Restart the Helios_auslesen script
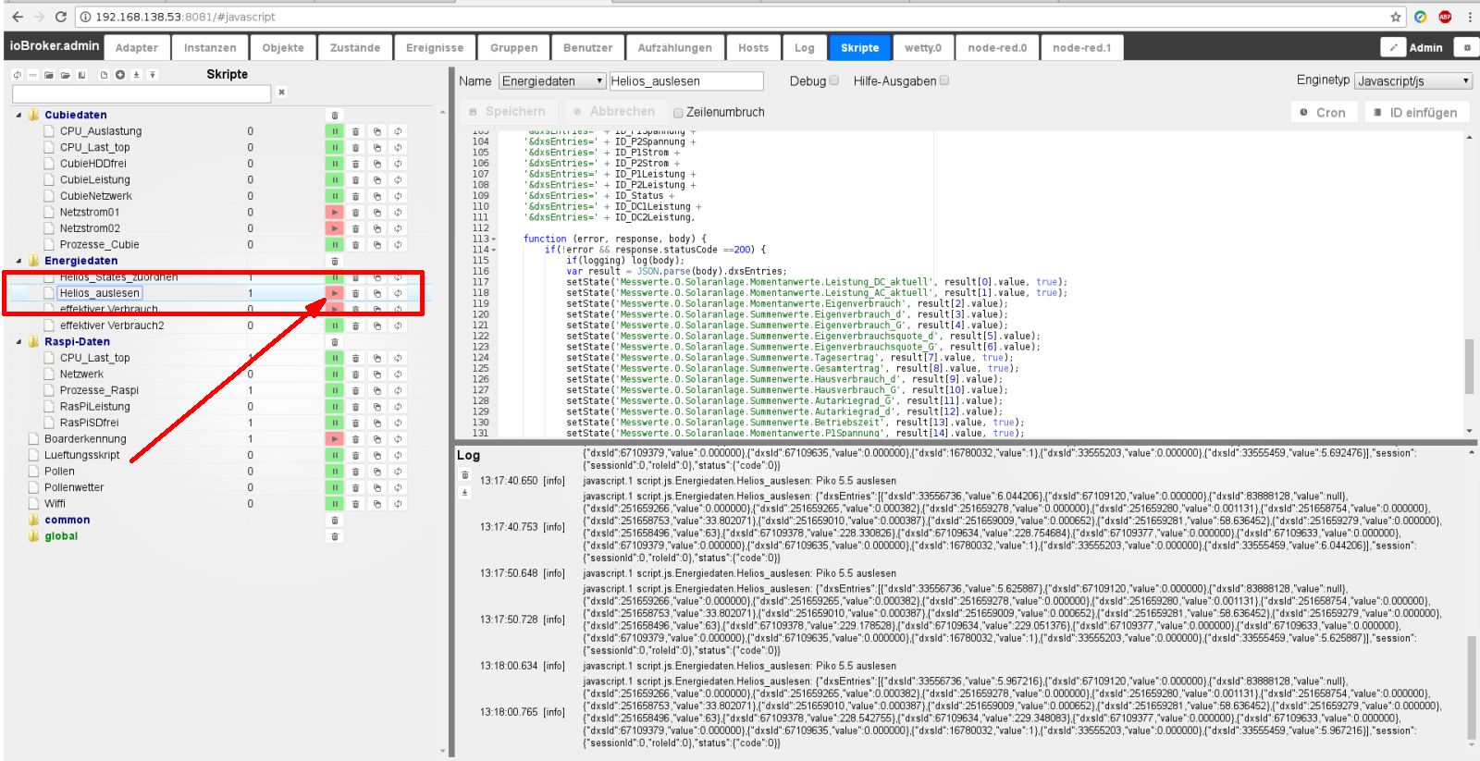Viewport: 1480px width, 761px height. 398,293
